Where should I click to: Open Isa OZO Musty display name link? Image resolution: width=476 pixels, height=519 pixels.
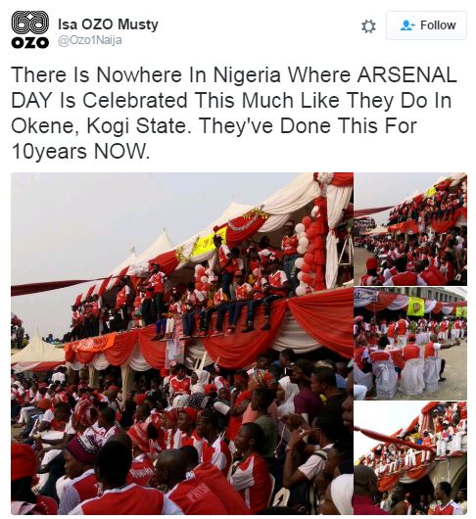pos(109,24)
